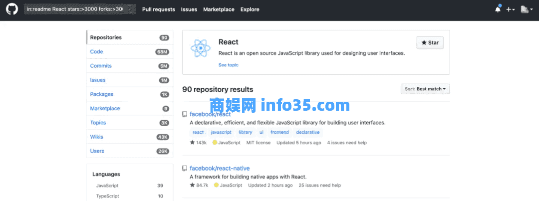Viewport: 539px width, 201px height.
Task: Select the Users results filter
Action: click(130, 151)
